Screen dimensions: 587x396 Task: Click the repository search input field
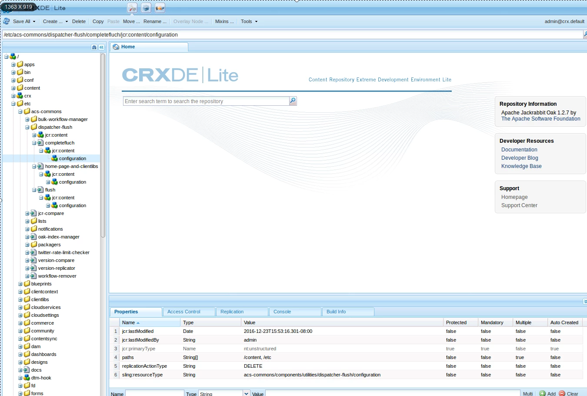(x=206, y=101)
